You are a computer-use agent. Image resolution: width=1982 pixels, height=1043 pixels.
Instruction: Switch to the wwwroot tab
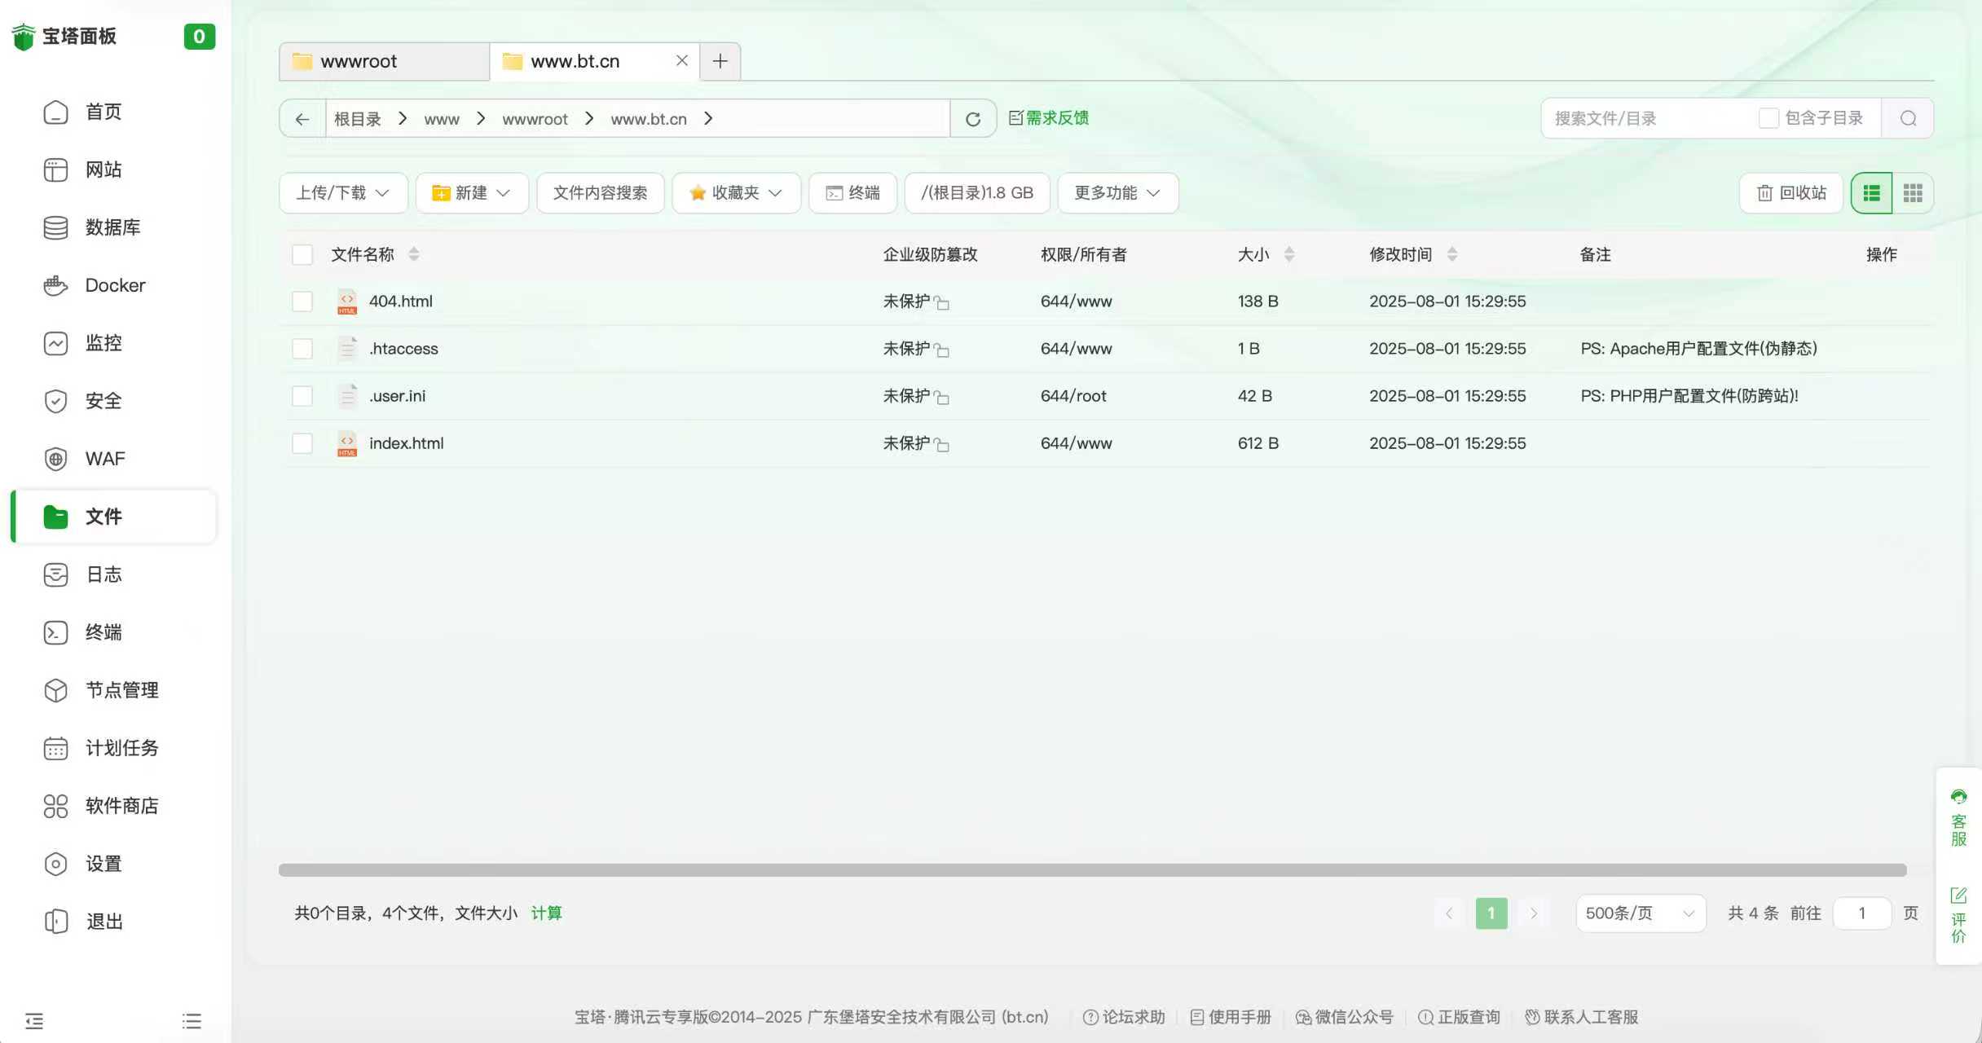[x=383, y=61]
